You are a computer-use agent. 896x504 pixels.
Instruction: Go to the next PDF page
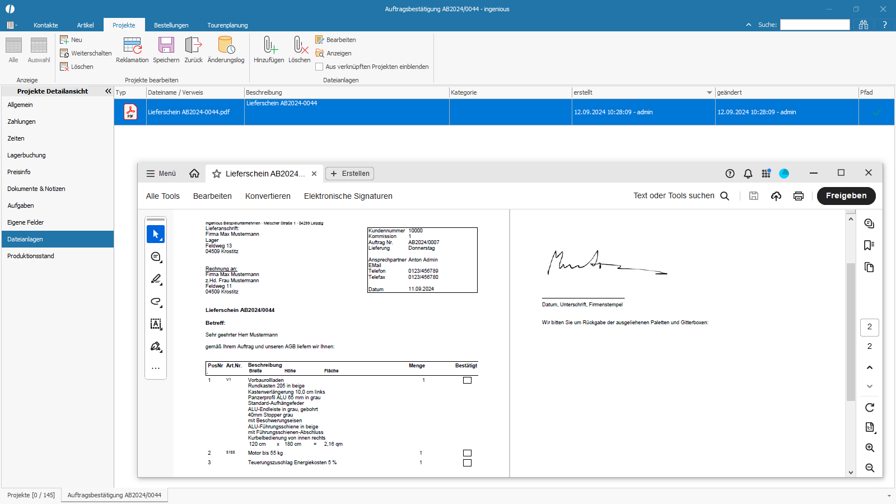click(870, 386)
